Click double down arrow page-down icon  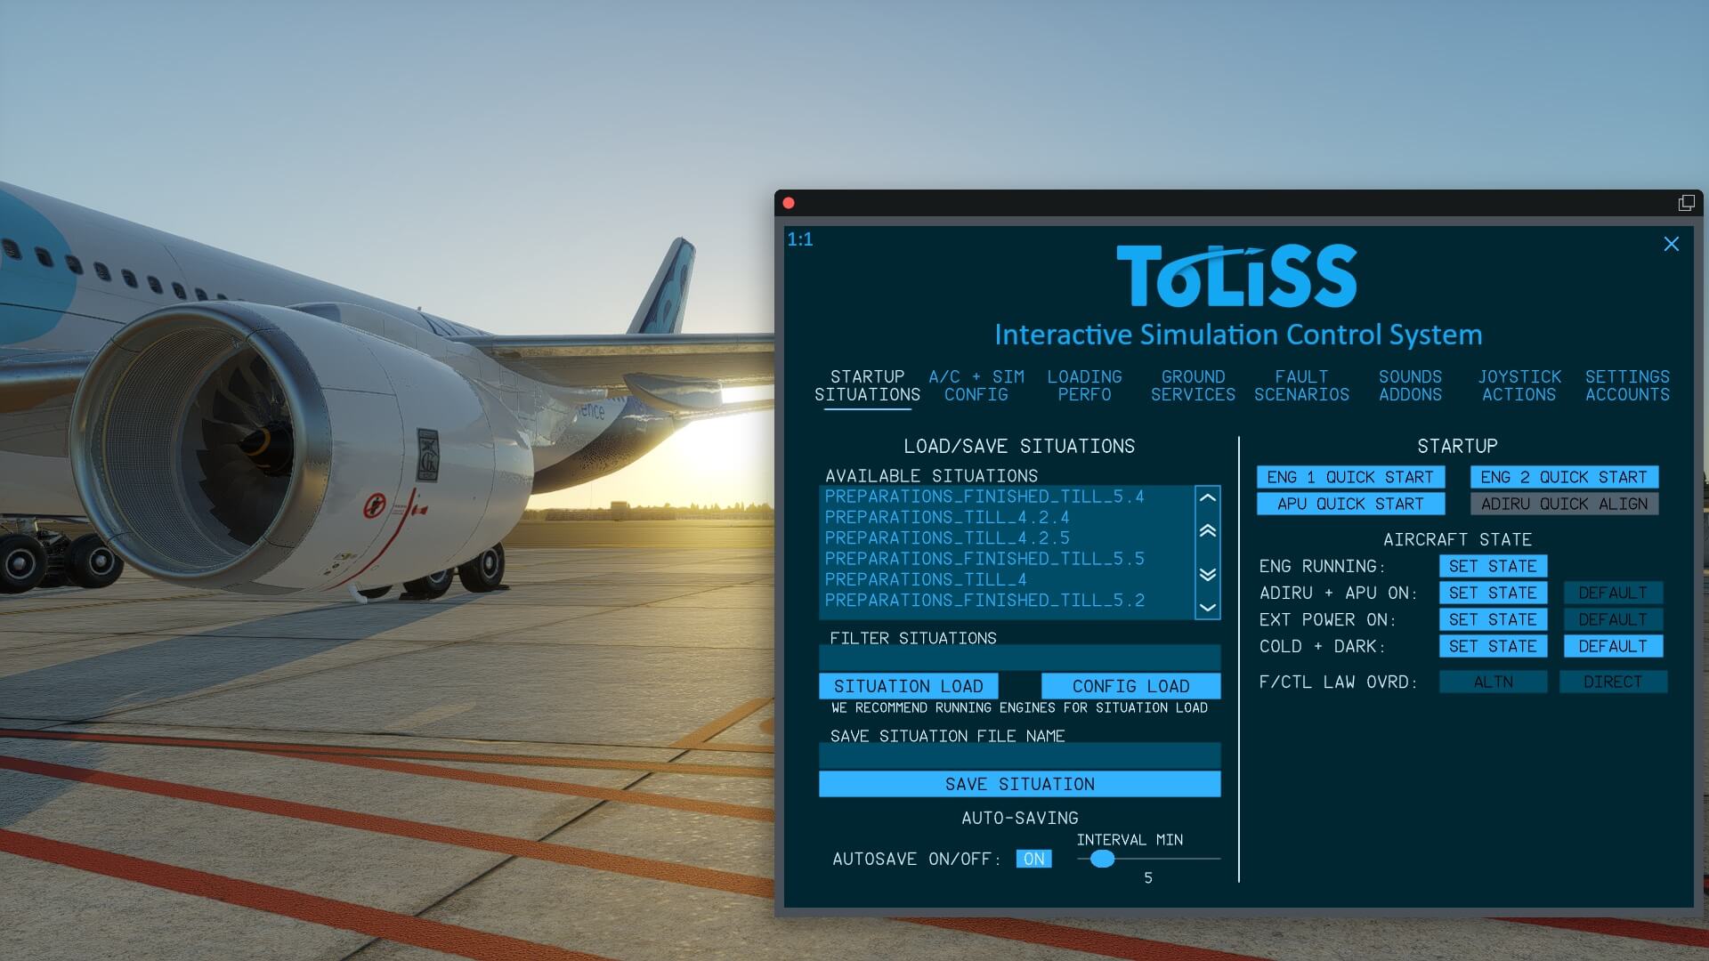click(1207, 575)
